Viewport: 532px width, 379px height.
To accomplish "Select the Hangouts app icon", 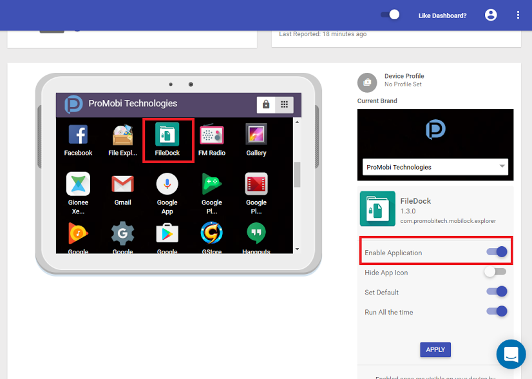I will (x=256, y=233).
